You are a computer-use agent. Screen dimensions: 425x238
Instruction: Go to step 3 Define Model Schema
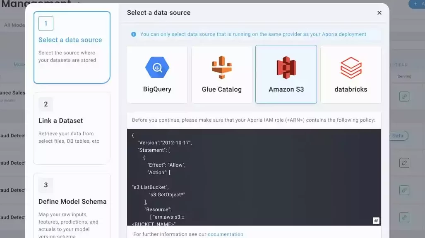(72, 205)
